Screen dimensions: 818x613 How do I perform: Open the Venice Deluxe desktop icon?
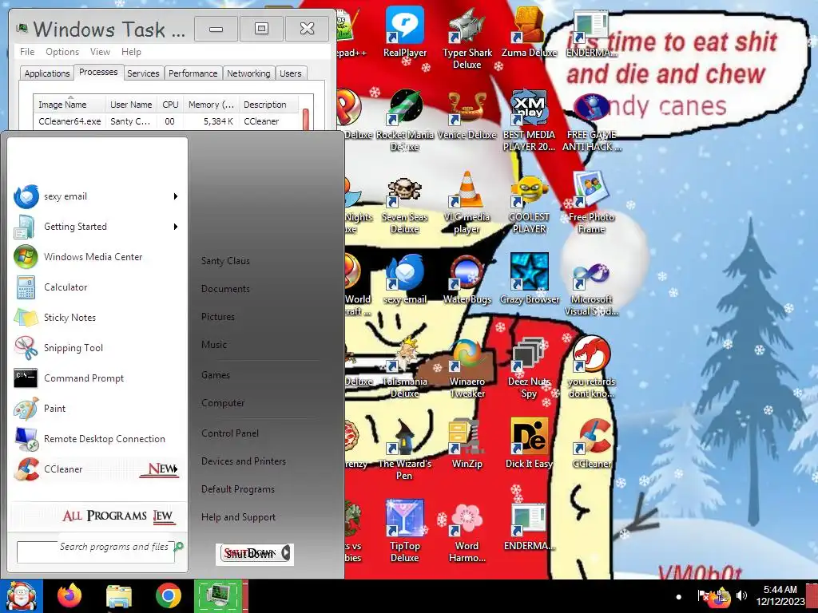467,115
